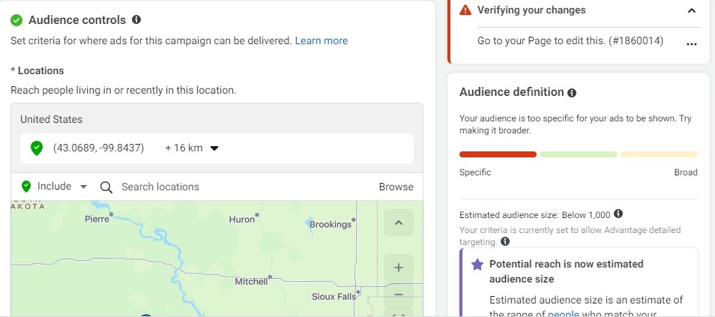Click the purple star icon

coord(477,264)
